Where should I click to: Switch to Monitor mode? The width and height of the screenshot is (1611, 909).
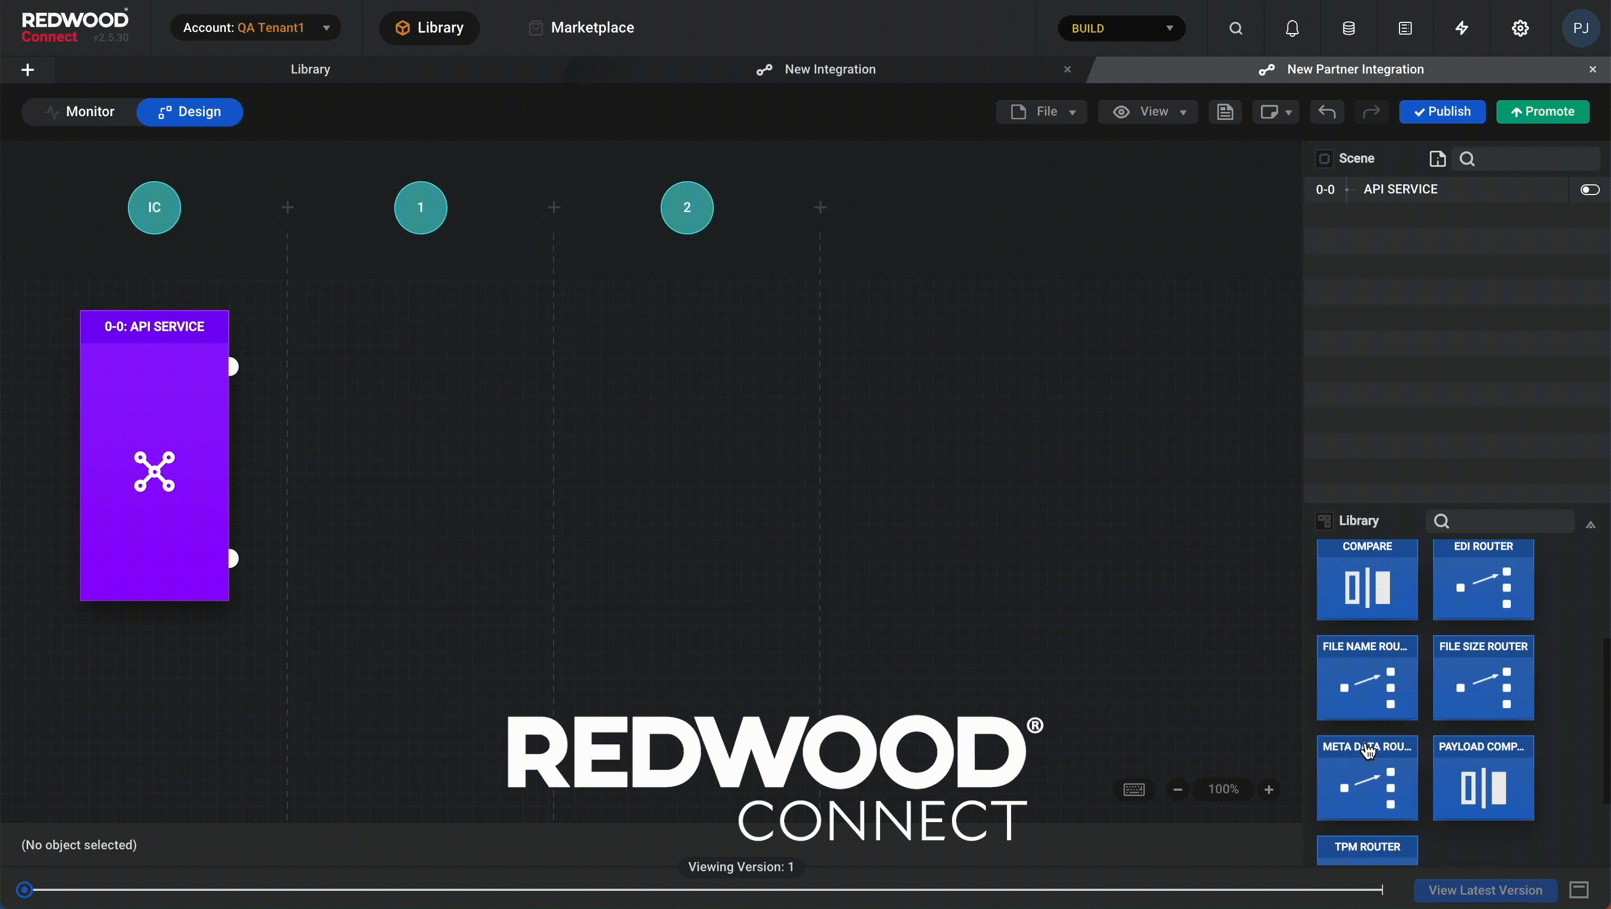tap(80, 112)
